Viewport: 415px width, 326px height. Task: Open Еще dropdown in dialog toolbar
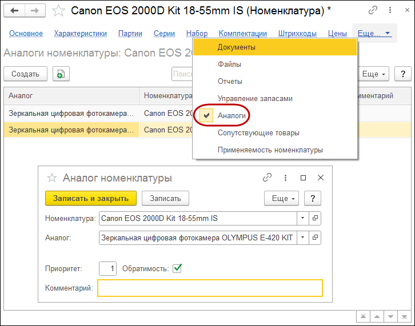click(281, 198)
